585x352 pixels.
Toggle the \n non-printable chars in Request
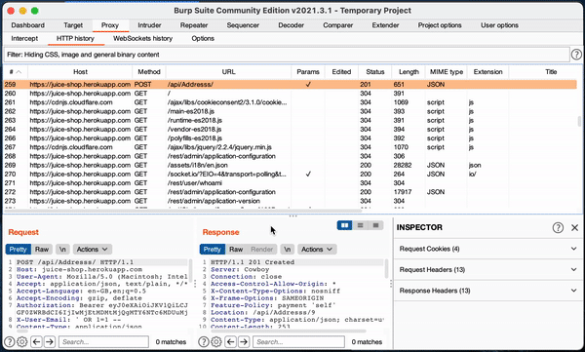pos(62,249)
